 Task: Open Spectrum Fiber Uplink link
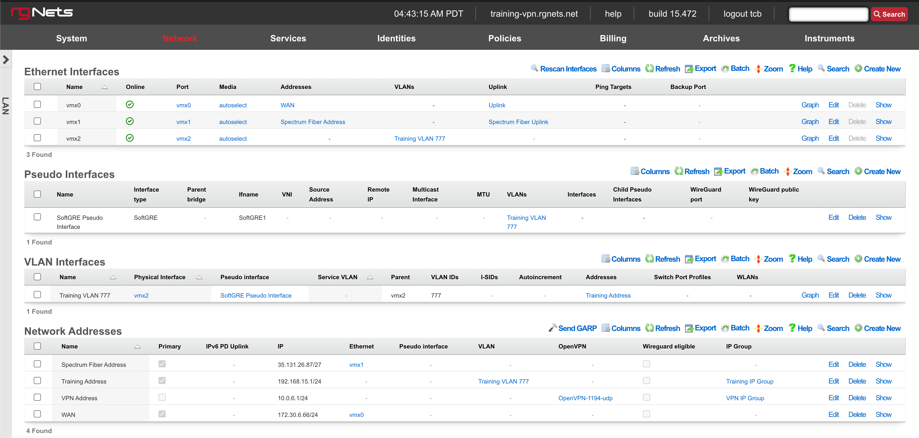(518, 122)
